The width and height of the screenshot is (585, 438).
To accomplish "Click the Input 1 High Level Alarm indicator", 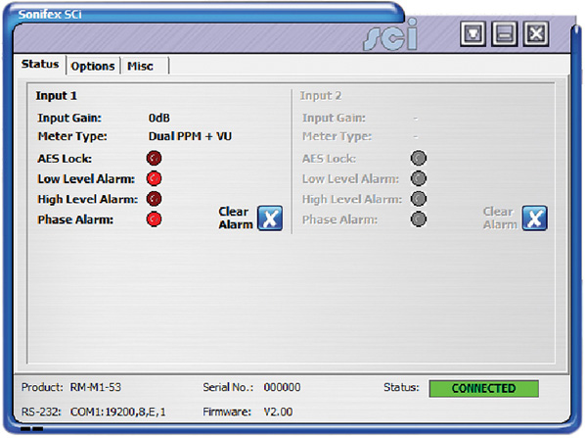I will pos(154,199).
